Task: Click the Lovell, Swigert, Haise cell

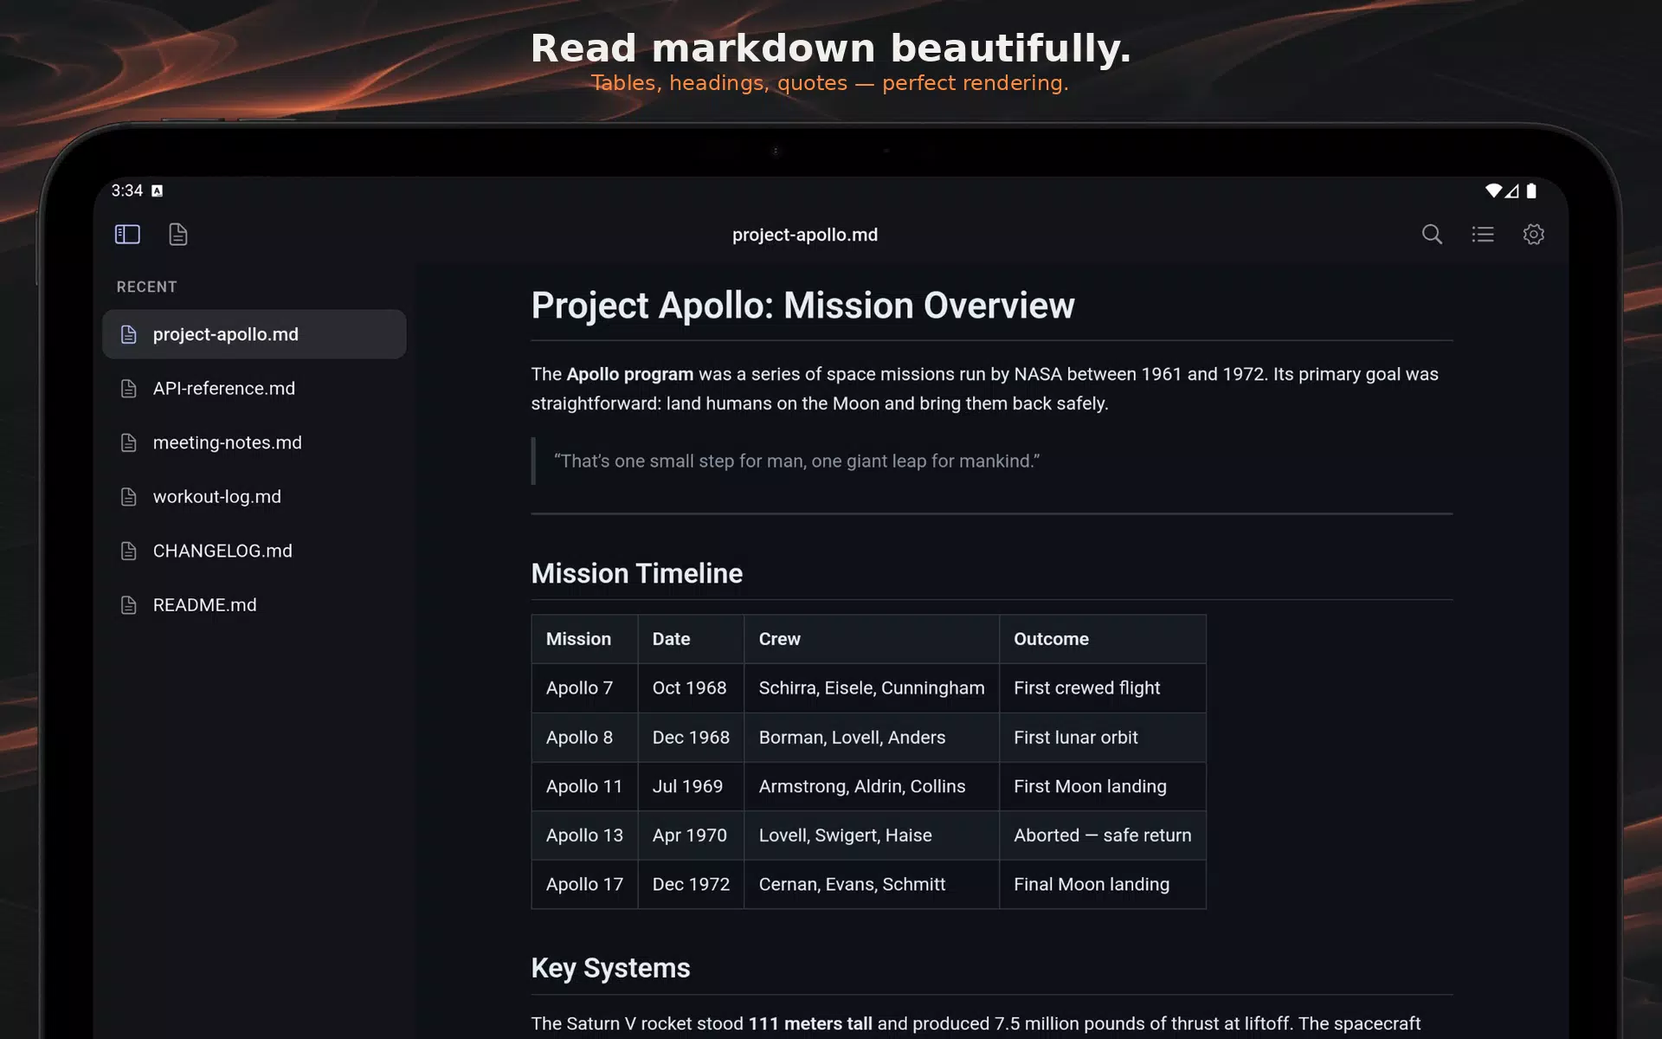Action: tap(872, 836)
